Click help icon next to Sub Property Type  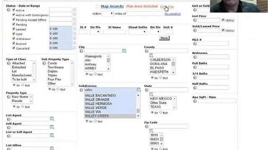44,63
